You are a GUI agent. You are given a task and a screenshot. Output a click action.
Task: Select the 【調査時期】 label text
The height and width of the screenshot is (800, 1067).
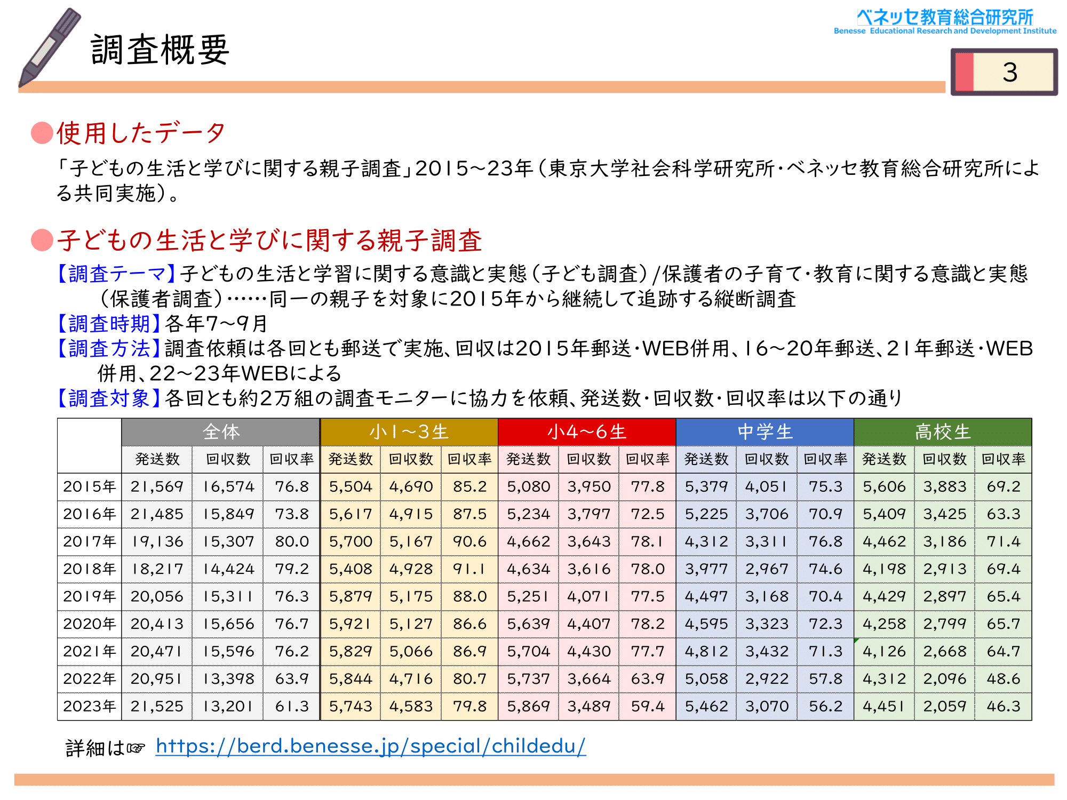tap(109, 324)
